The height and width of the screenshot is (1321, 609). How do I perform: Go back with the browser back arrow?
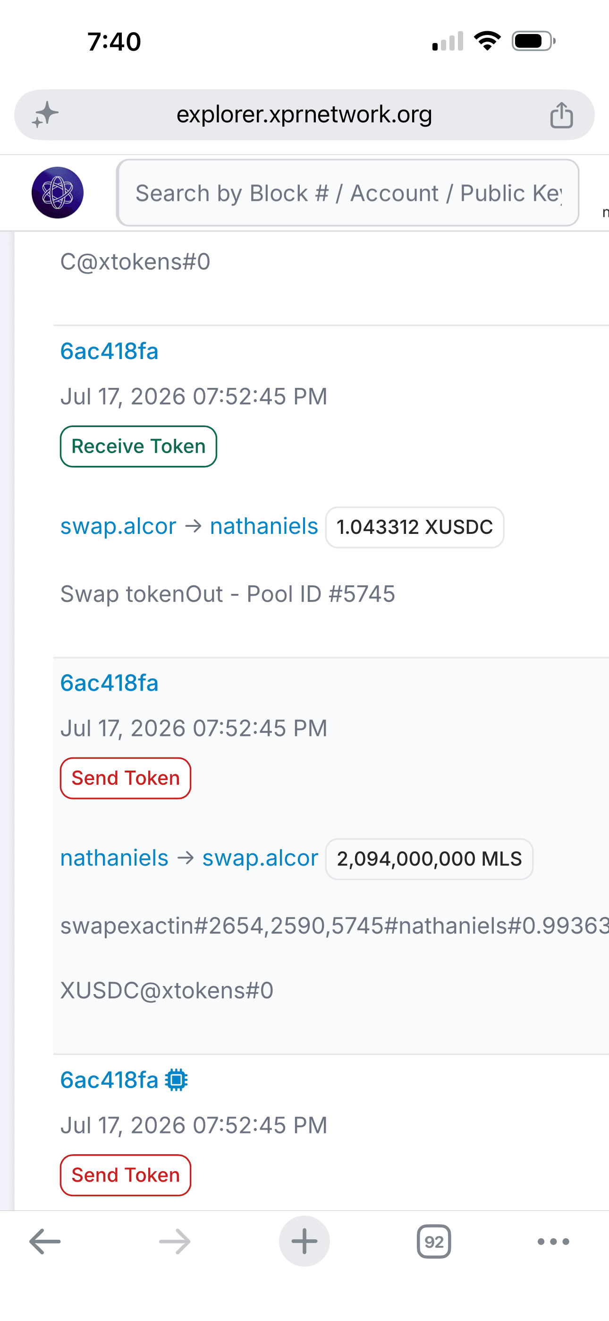[x=45, y=1242]
